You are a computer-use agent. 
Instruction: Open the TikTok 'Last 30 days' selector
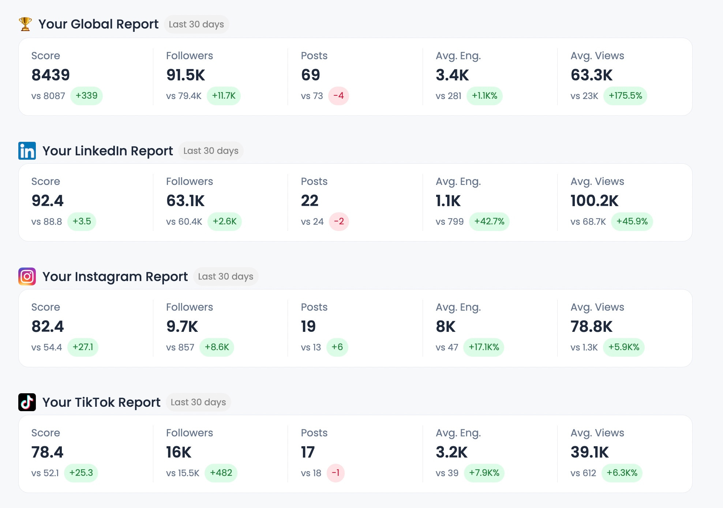pyautogui.click(x=198, y=402)
